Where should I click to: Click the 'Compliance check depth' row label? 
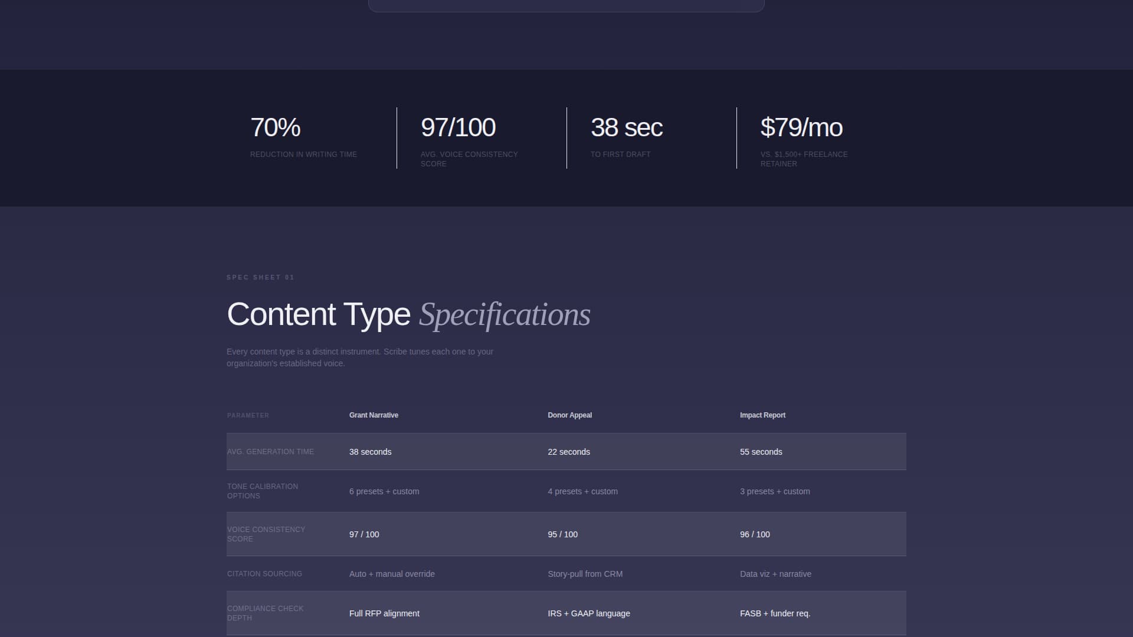(265, 613)
